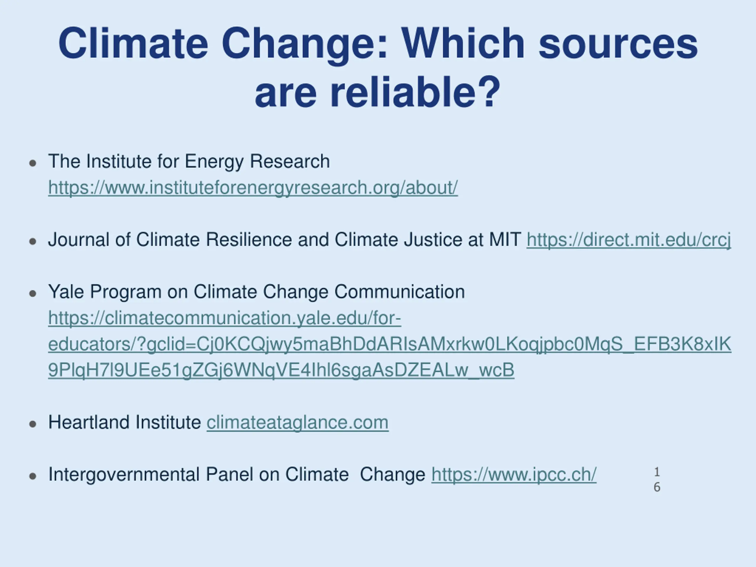Select 'The Institute for Energy Research' text
This screenshot has width=756, height=567.
(189, 161)
